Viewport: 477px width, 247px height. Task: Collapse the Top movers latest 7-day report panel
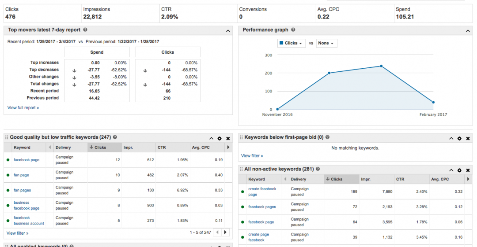(x=228, y=31)
